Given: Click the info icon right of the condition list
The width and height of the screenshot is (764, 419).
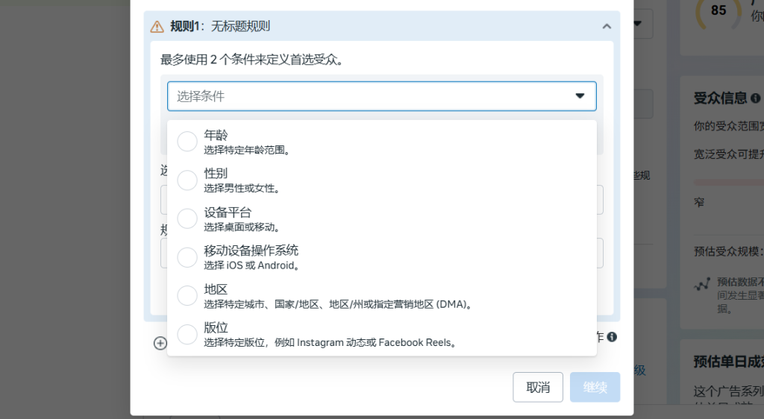Looking at the screenshot, I should (612, 337).
